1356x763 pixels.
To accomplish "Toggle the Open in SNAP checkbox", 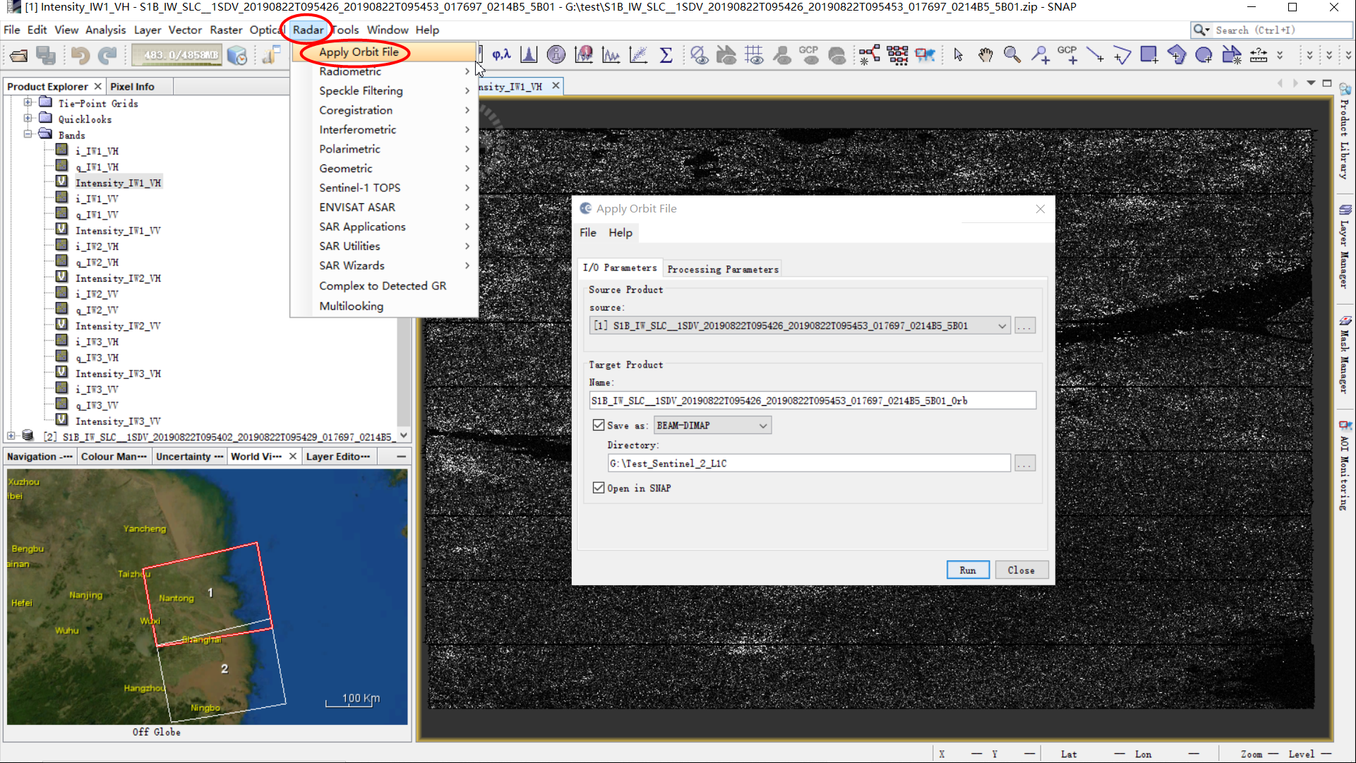I will 600,487.
